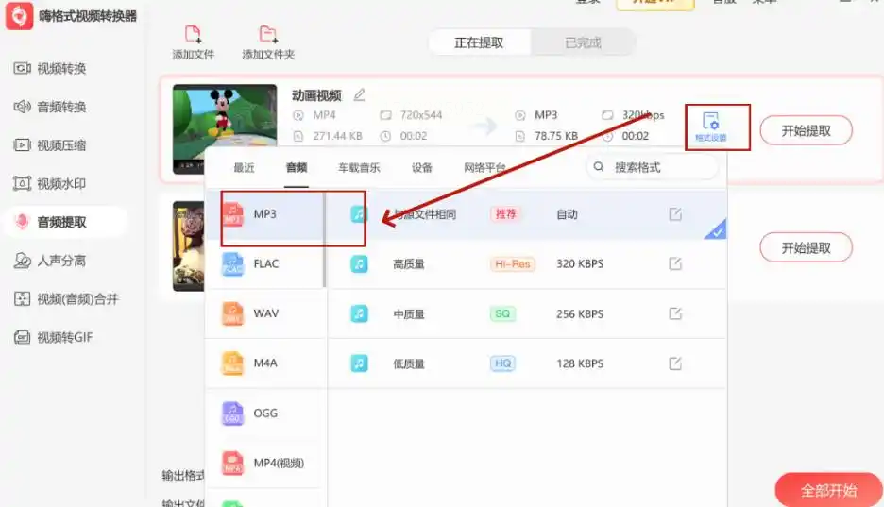This screenshot has width=884, height=507.
Task: Select the 低质量 HQ preset row
Action: click(527, 363)
